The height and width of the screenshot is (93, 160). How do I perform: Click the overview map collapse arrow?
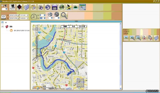[x=86, y=89]
